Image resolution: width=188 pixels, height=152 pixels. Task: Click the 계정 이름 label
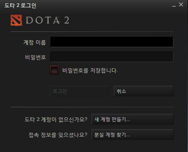(35, 42)
